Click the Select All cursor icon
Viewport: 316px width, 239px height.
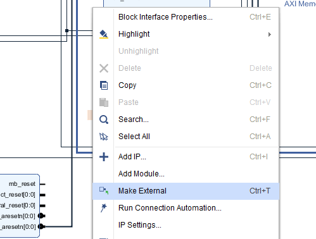point(104,137)
